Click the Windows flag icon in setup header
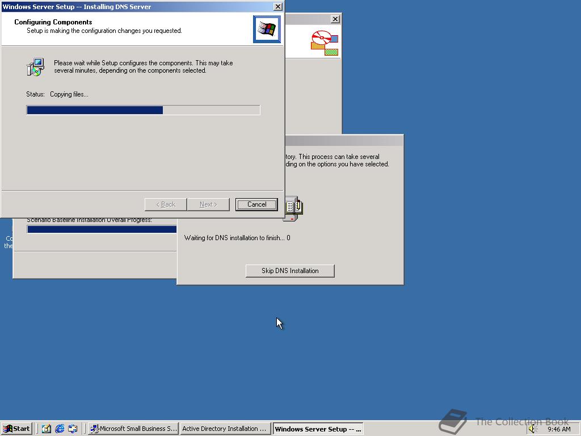Viewport: 581px width, 436px height. coord(267,29)
